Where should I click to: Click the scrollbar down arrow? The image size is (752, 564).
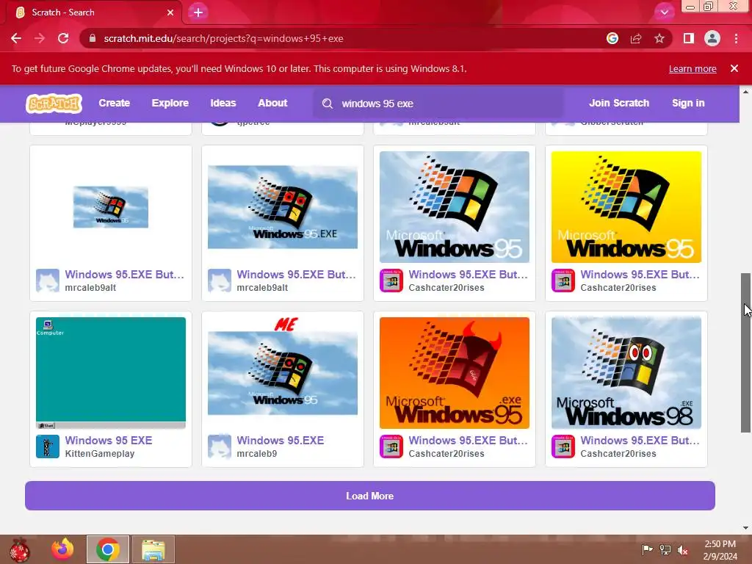pos(745,528)
